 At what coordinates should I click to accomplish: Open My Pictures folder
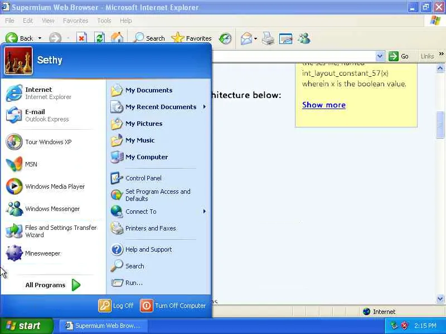158,124
